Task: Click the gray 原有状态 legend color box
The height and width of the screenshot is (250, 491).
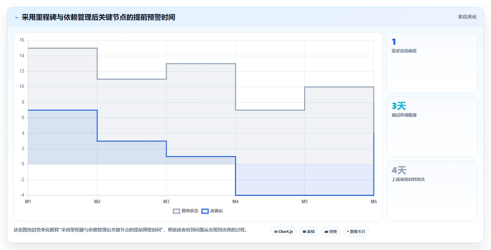Action: (176, 211)
